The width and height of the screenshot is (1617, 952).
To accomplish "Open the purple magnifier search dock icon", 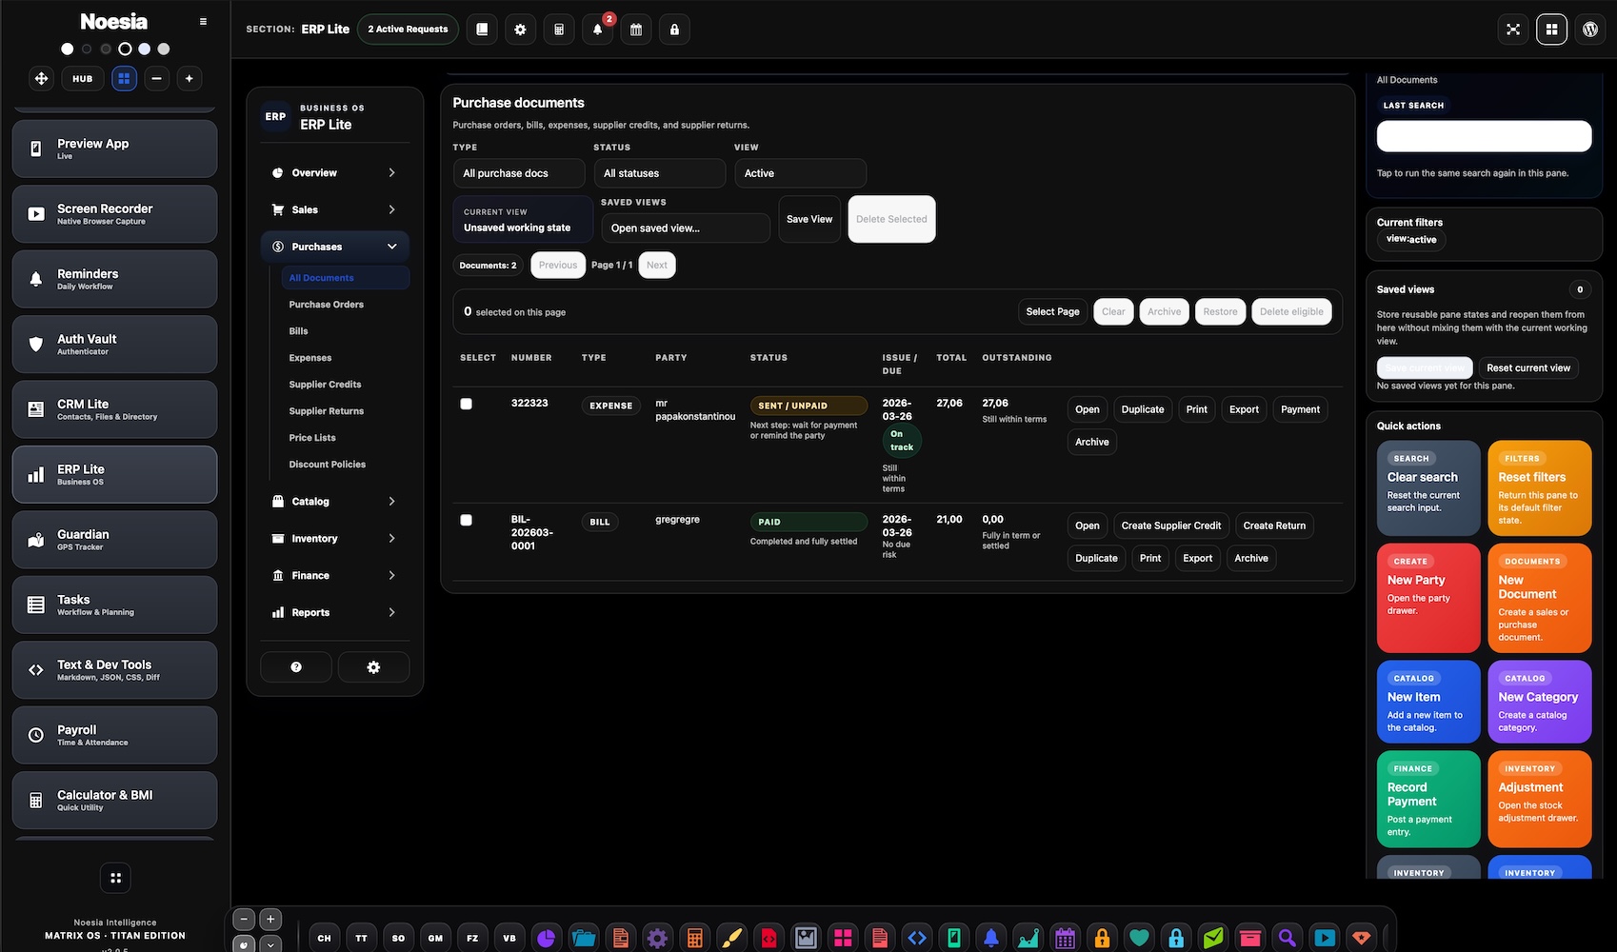I will pos(1287,938).
